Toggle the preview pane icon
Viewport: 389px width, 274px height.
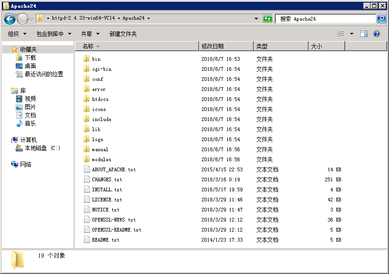tap(364, 34)
